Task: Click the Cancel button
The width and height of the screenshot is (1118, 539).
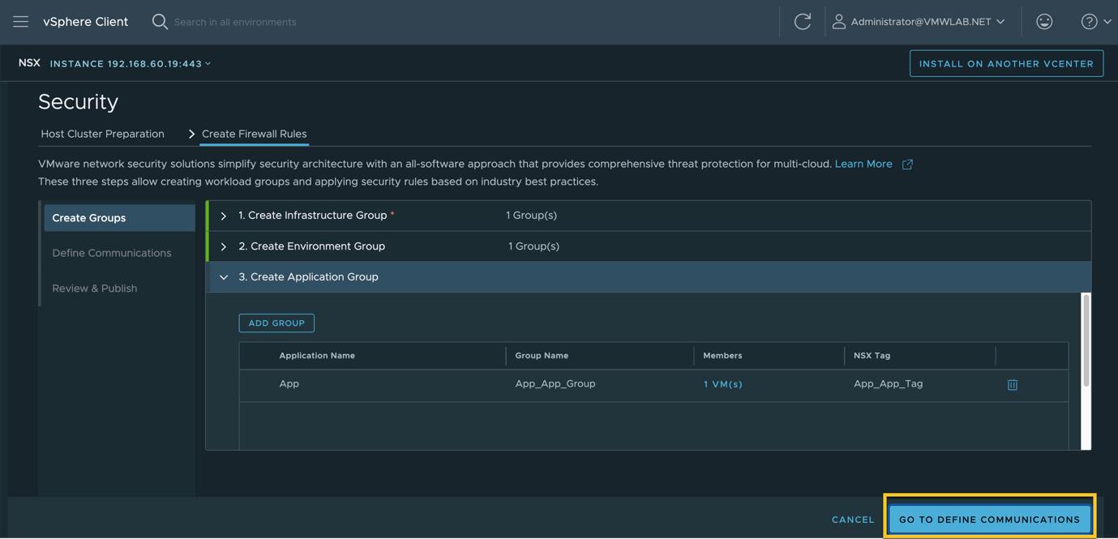Action: [853, 520]
